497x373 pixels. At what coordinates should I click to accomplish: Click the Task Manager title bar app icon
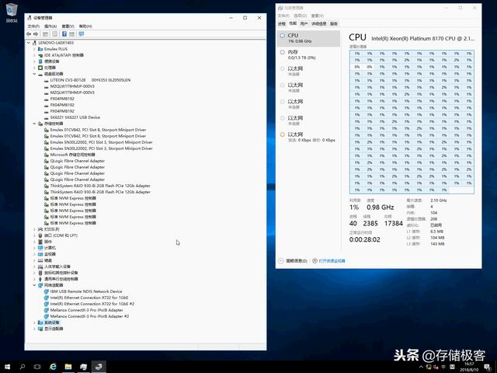[x=280, y=8]
